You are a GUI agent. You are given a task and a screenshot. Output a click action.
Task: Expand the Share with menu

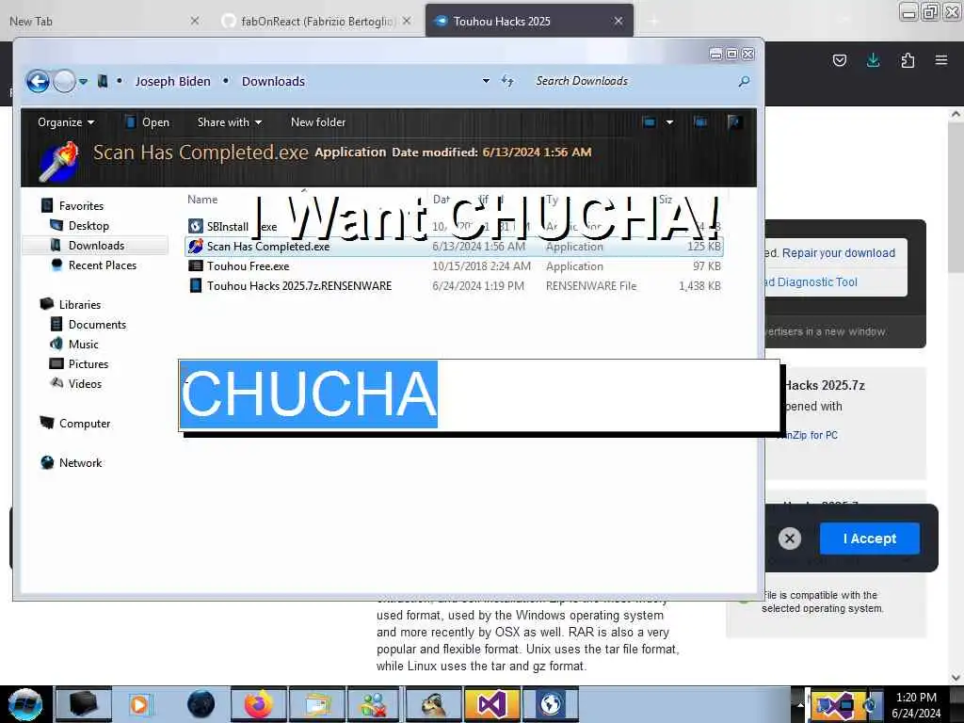click(230, 122)
